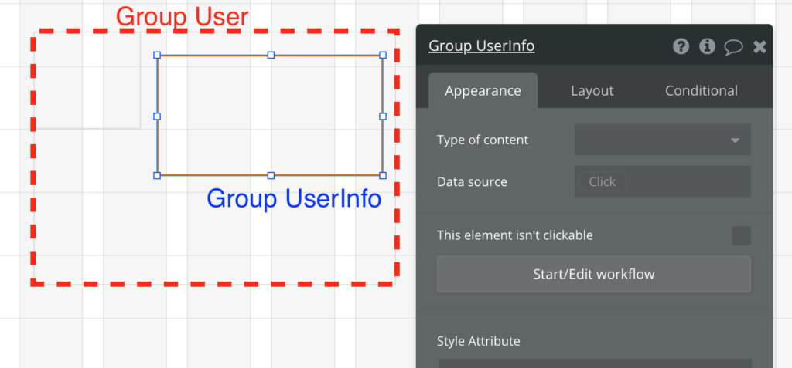
Task: Click the info circle icon in header
Action: click(707, 46)
